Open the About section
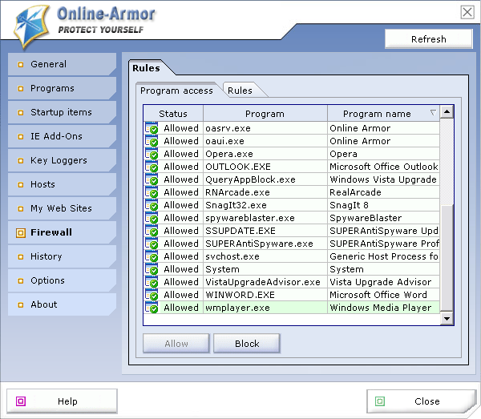481x419 pixels. (62, 304)
